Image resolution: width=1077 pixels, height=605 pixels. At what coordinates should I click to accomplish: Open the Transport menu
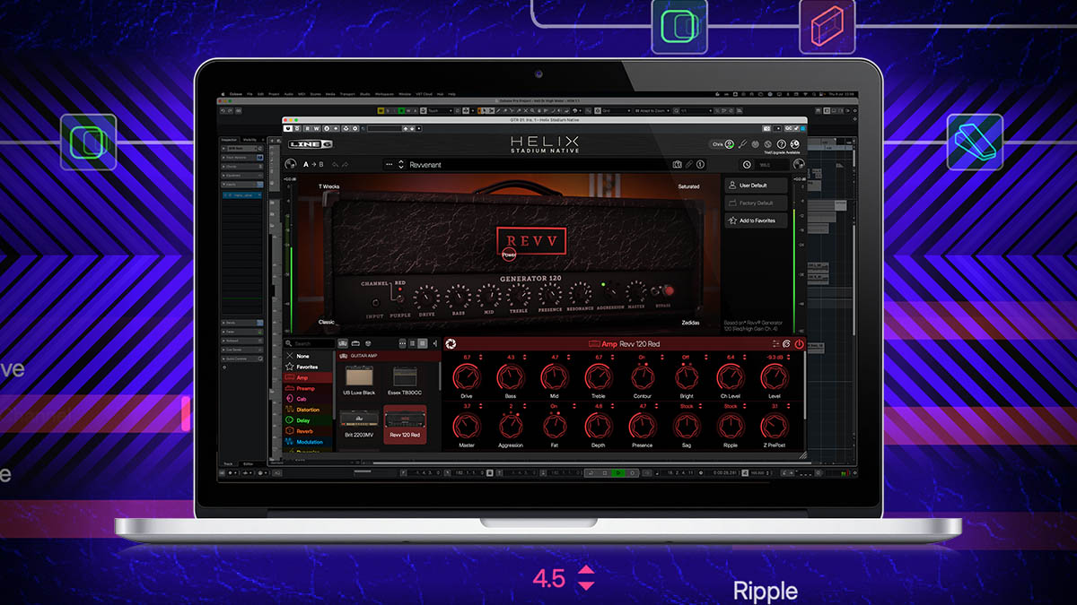point(347,94)
